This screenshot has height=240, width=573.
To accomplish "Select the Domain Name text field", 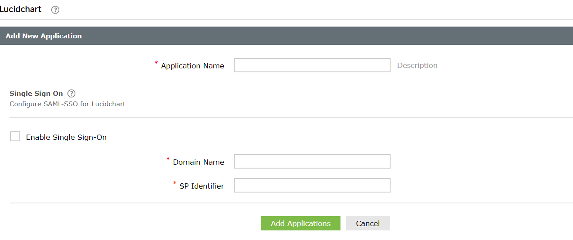I will [x=312, y=162].
